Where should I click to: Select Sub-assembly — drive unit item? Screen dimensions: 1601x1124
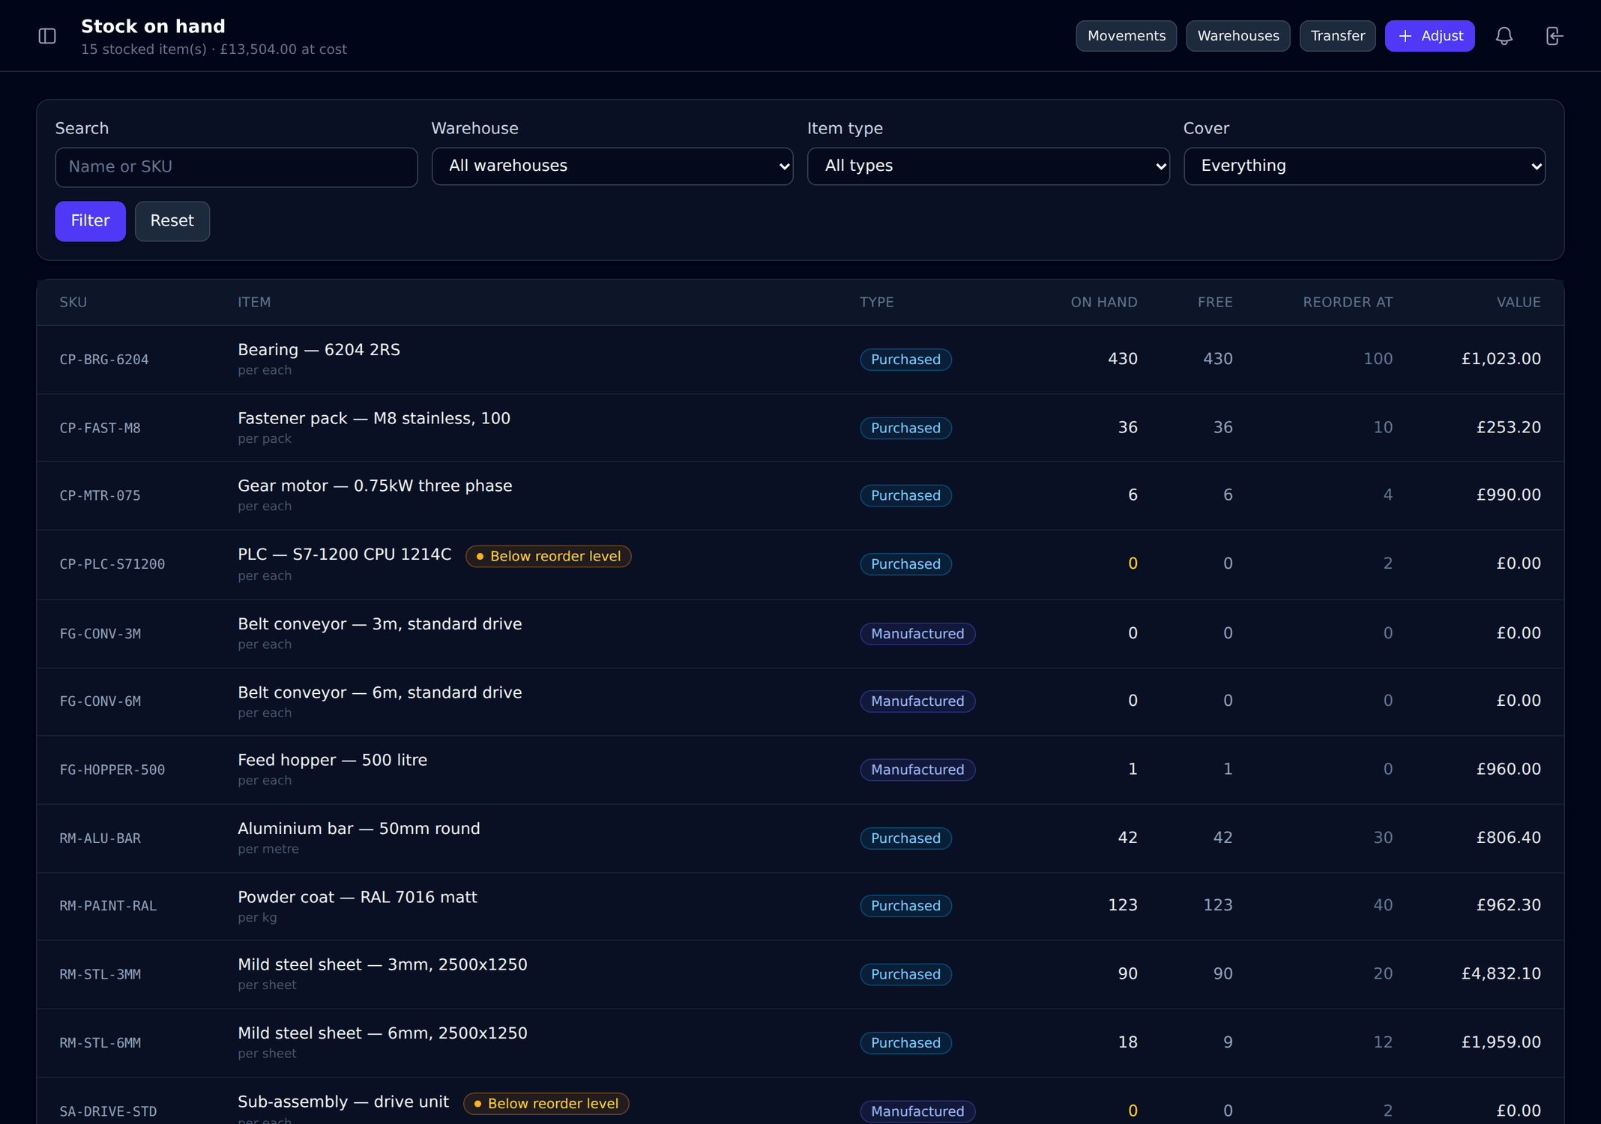(x=343, y=1102)
